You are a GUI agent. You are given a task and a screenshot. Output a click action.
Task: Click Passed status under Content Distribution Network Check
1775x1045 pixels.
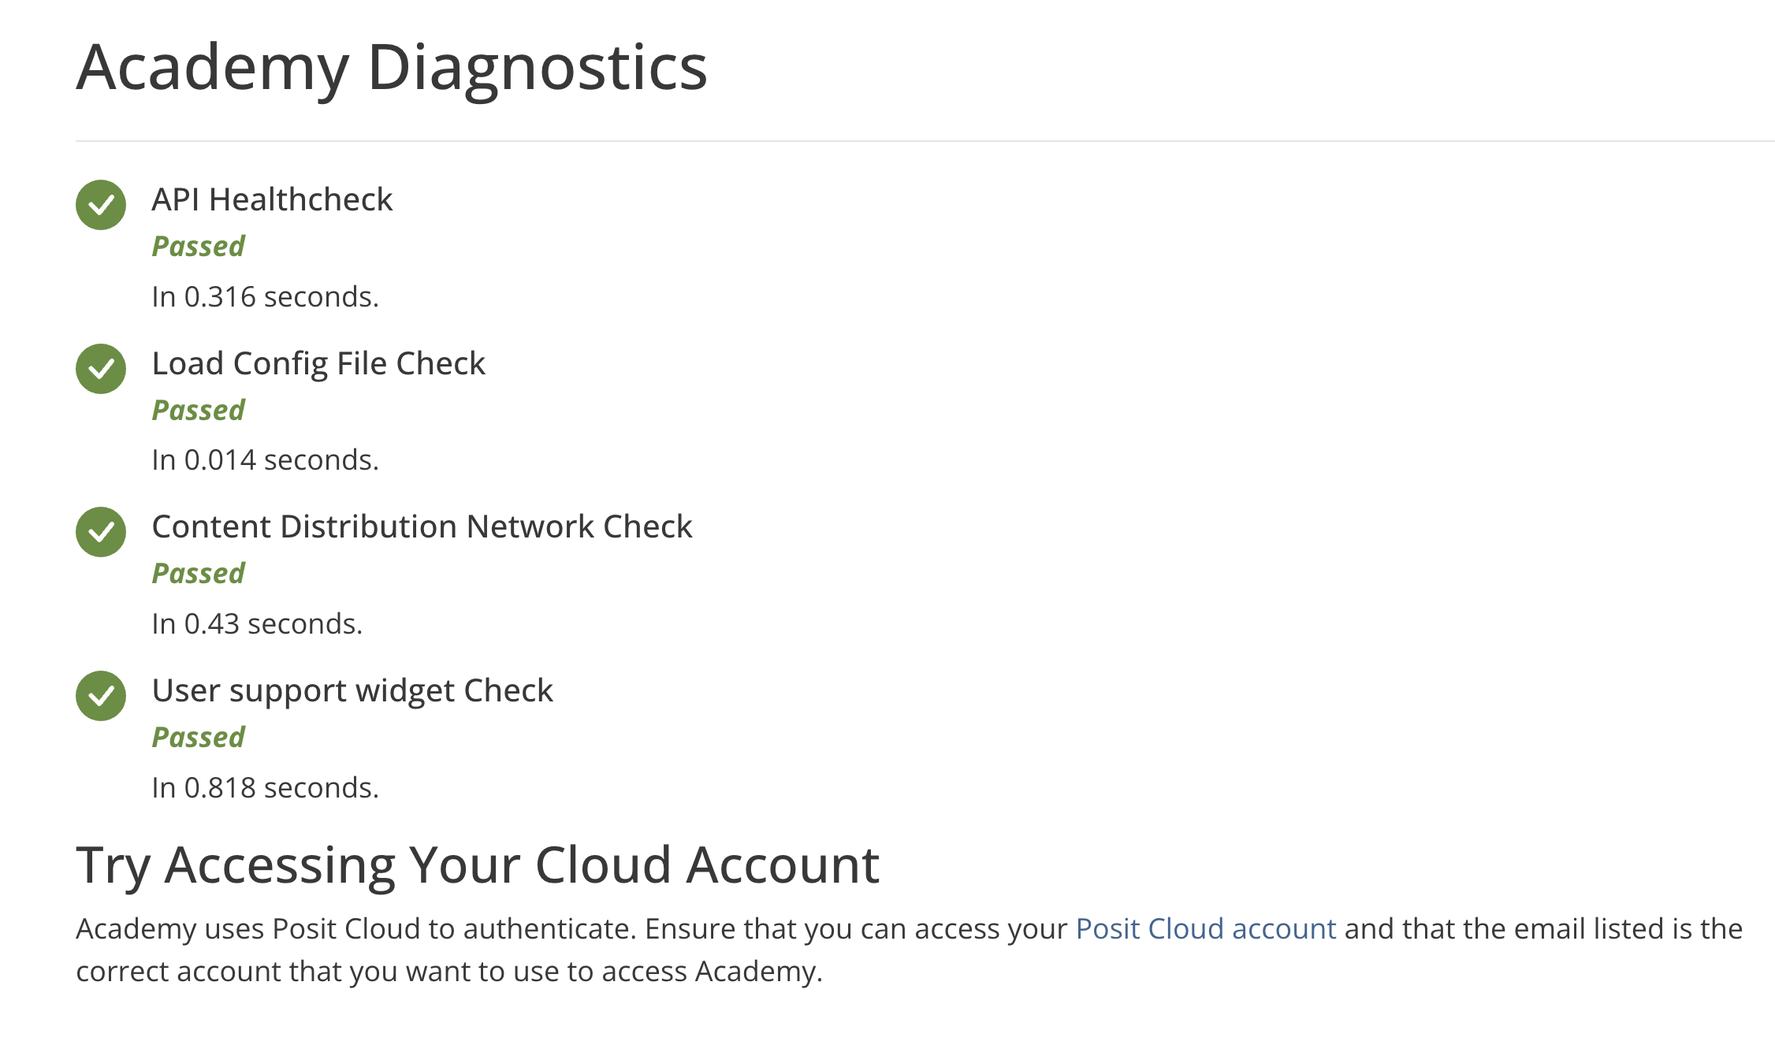pos(198,574)
